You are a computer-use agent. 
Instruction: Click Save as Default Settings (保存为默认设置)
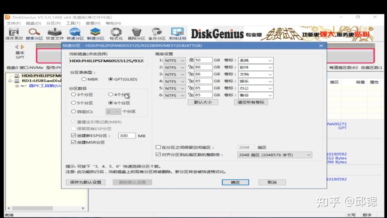(86, 182)
